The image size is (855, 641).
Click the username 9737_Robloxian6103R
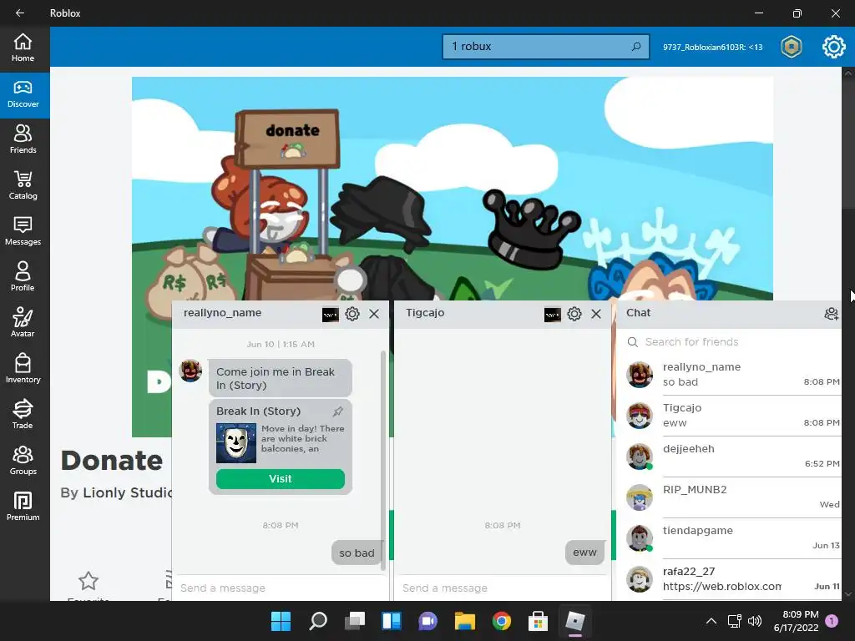[x=713, y=47]
